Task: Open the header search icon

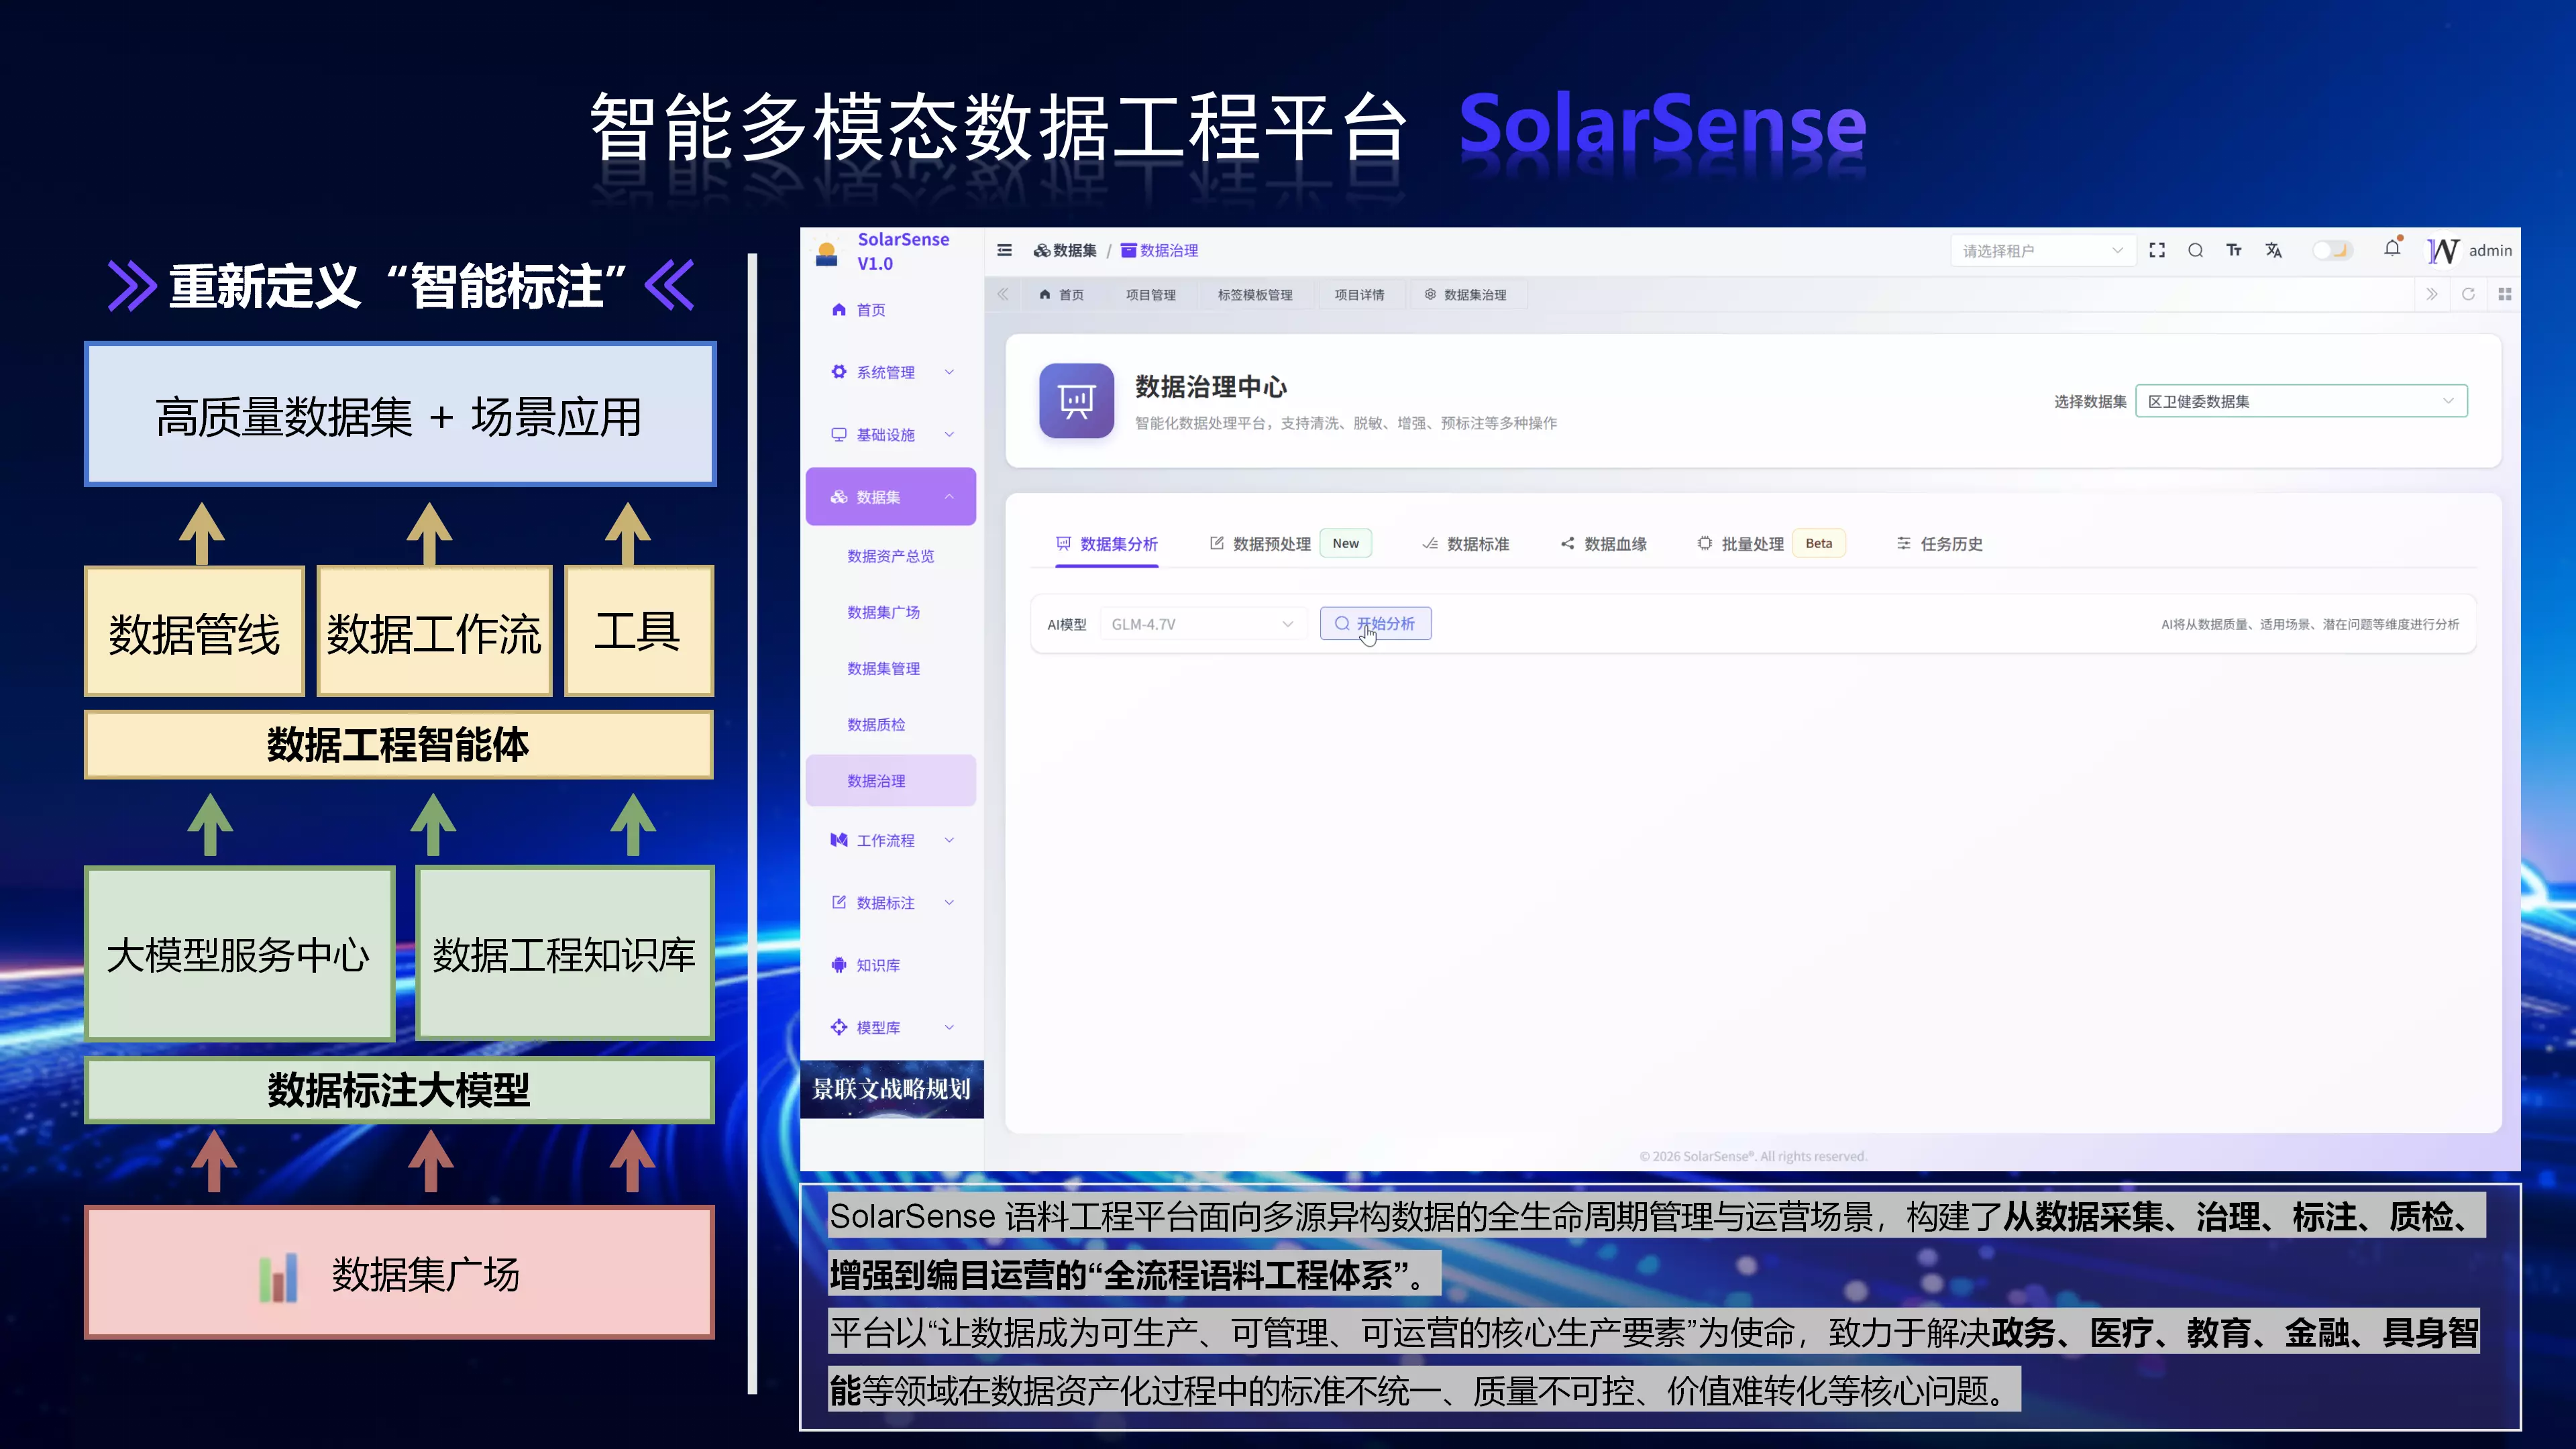Action: [x=2195, y=250]
